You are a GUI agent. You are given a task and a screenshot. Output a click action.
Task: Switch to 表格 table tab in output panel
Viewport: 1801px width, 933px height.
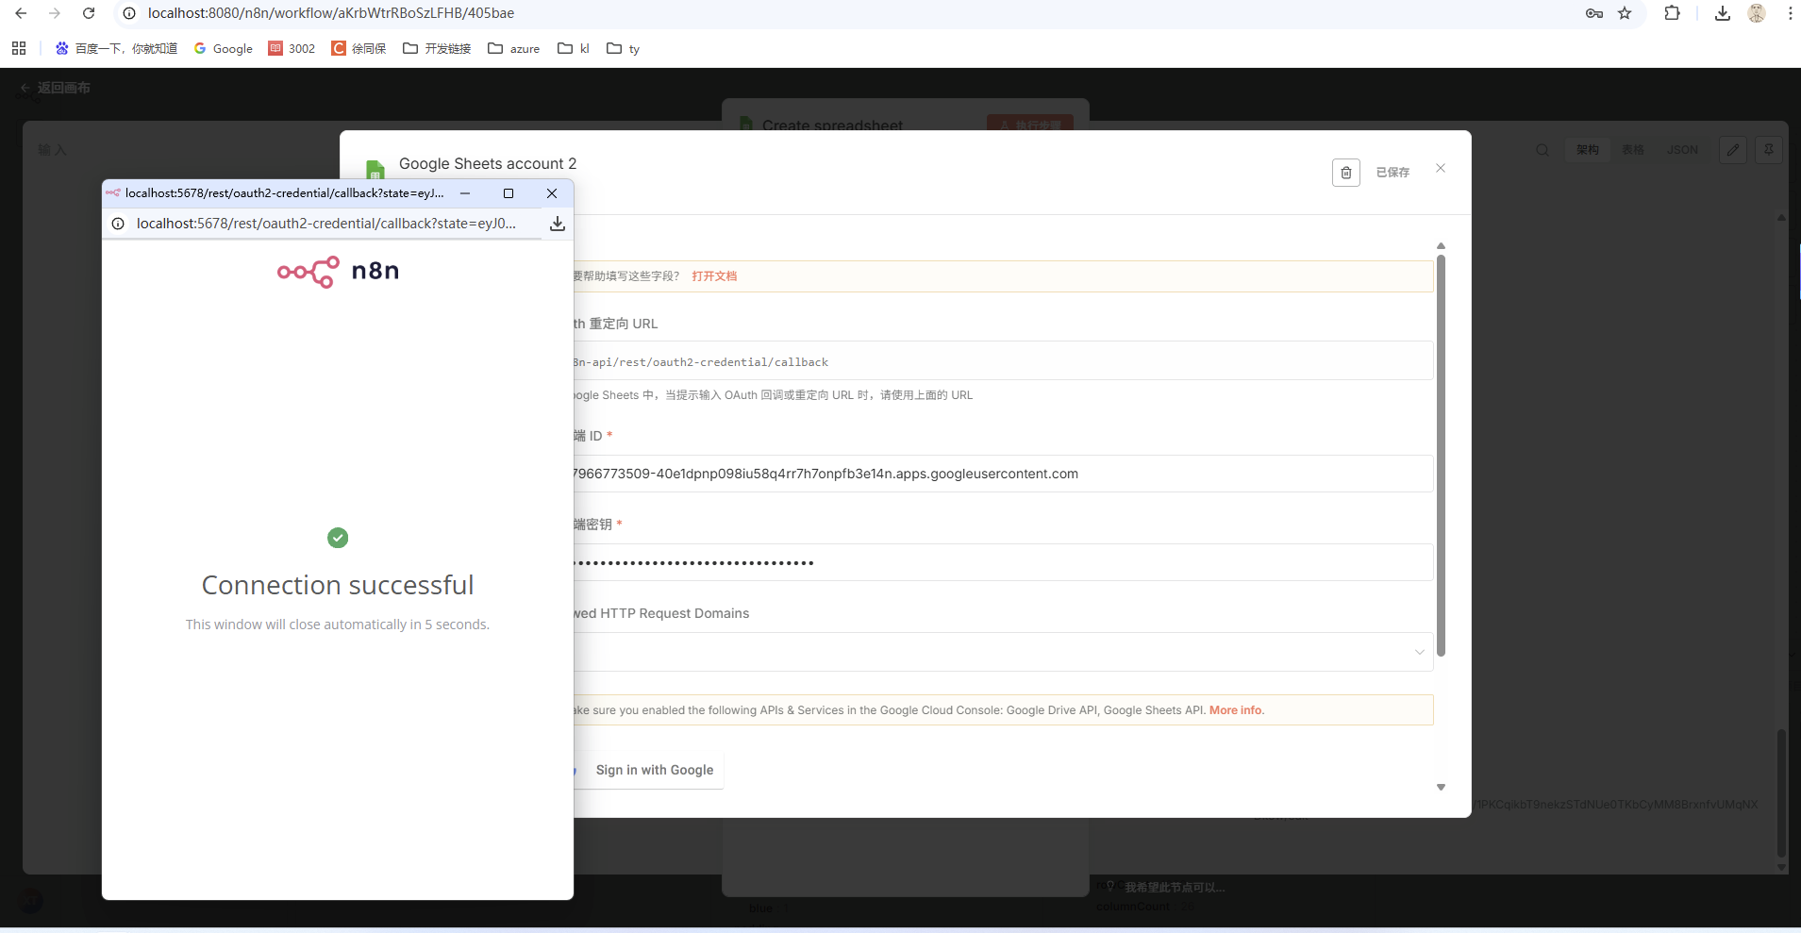[x=1633, y=150]
